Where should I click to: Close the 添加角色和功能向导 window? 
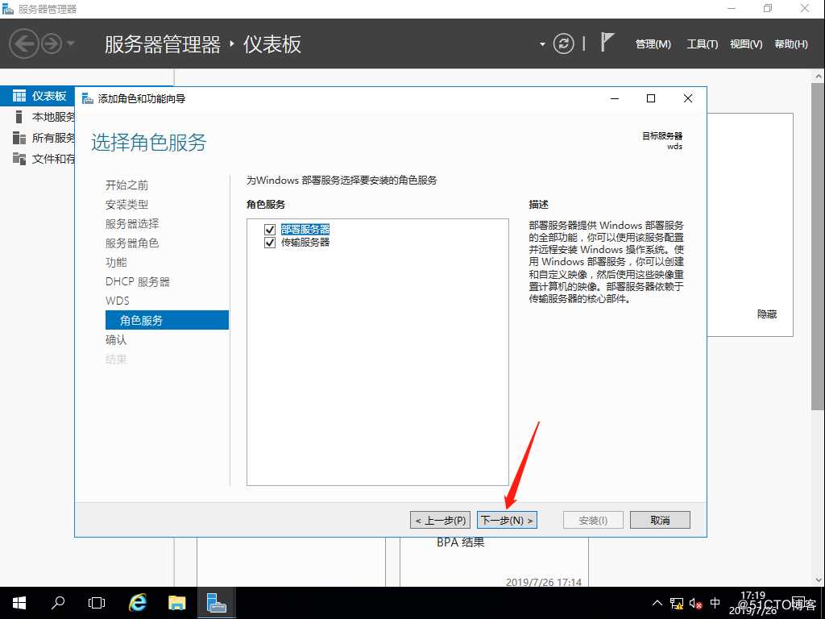688,98
